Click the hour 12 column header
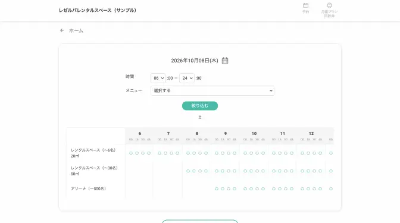400x223 pixels. [311, 134]
